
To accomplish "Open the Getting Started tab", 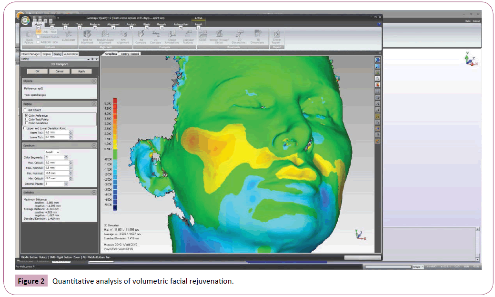I will (x=130, y=54).
